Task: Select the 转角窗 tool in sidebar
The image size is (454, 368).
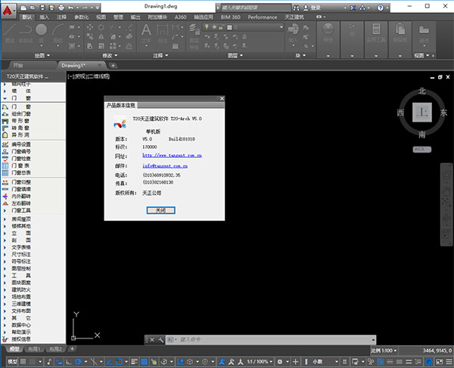Action: [21, 128]
